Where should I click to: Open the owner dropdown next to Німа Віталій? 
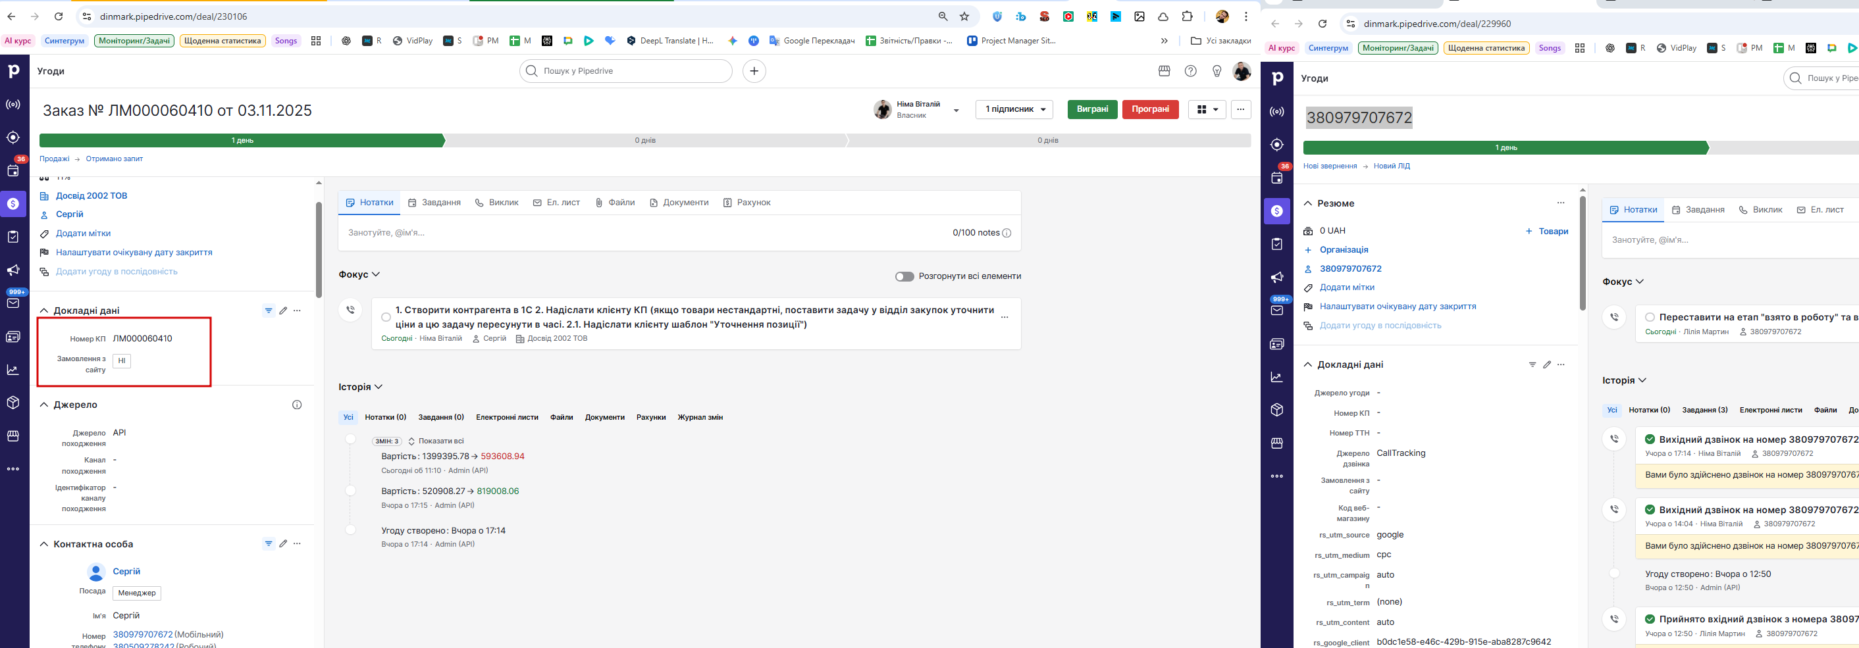956,111
